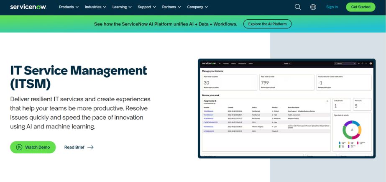Click the Security Center notifications card showing -1
Viewport: 386px width, 182px height.
tap(344, 82)
